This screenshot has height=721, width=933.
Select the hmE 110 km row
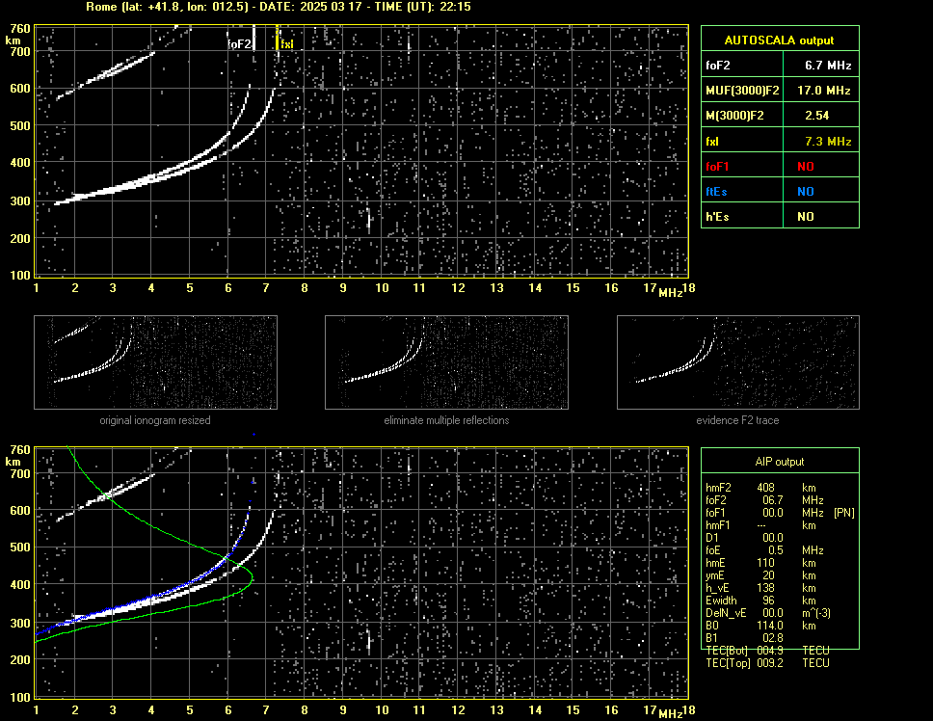click(x=760, y=563)
